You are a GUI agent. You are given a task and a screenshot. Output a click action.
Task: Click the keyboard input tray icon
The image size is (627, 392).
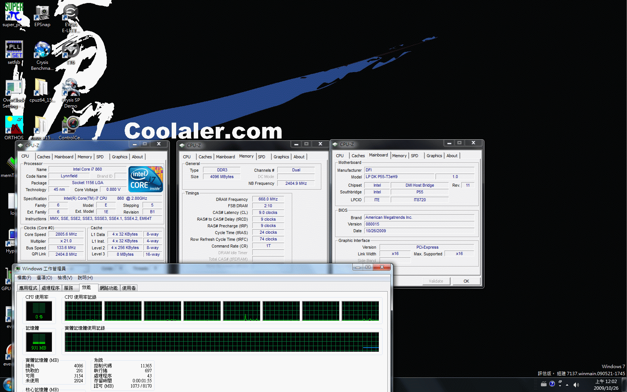pos(544,384)
